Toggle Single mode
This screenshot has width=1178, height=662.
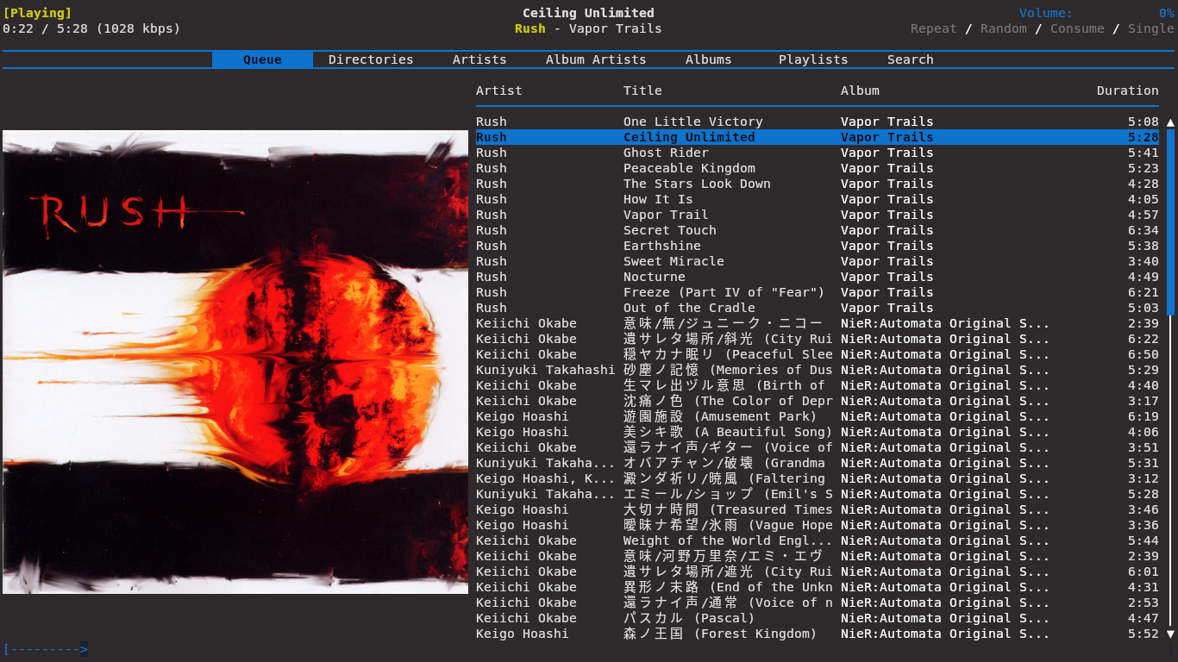tap(1151, 28)
